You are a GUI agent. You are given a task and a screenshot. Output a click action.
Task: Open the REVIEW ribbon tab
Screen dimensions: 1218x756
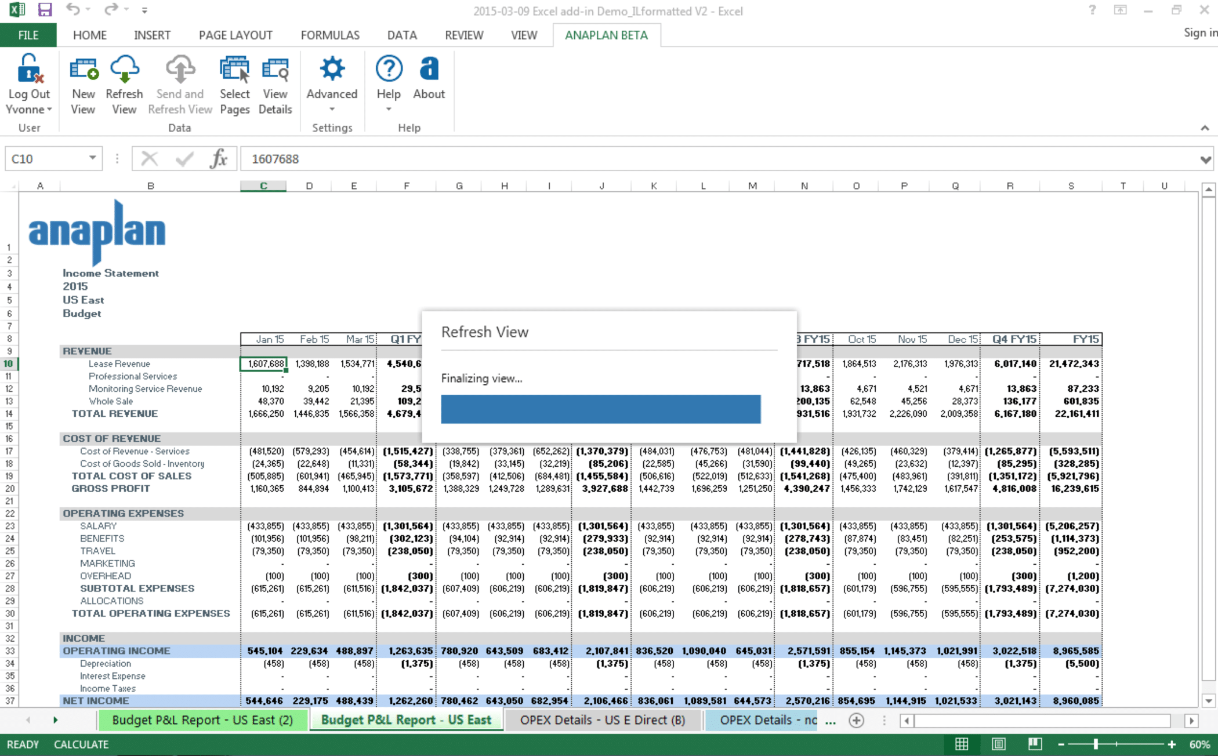pyautogui.click(x=464, y=35)
